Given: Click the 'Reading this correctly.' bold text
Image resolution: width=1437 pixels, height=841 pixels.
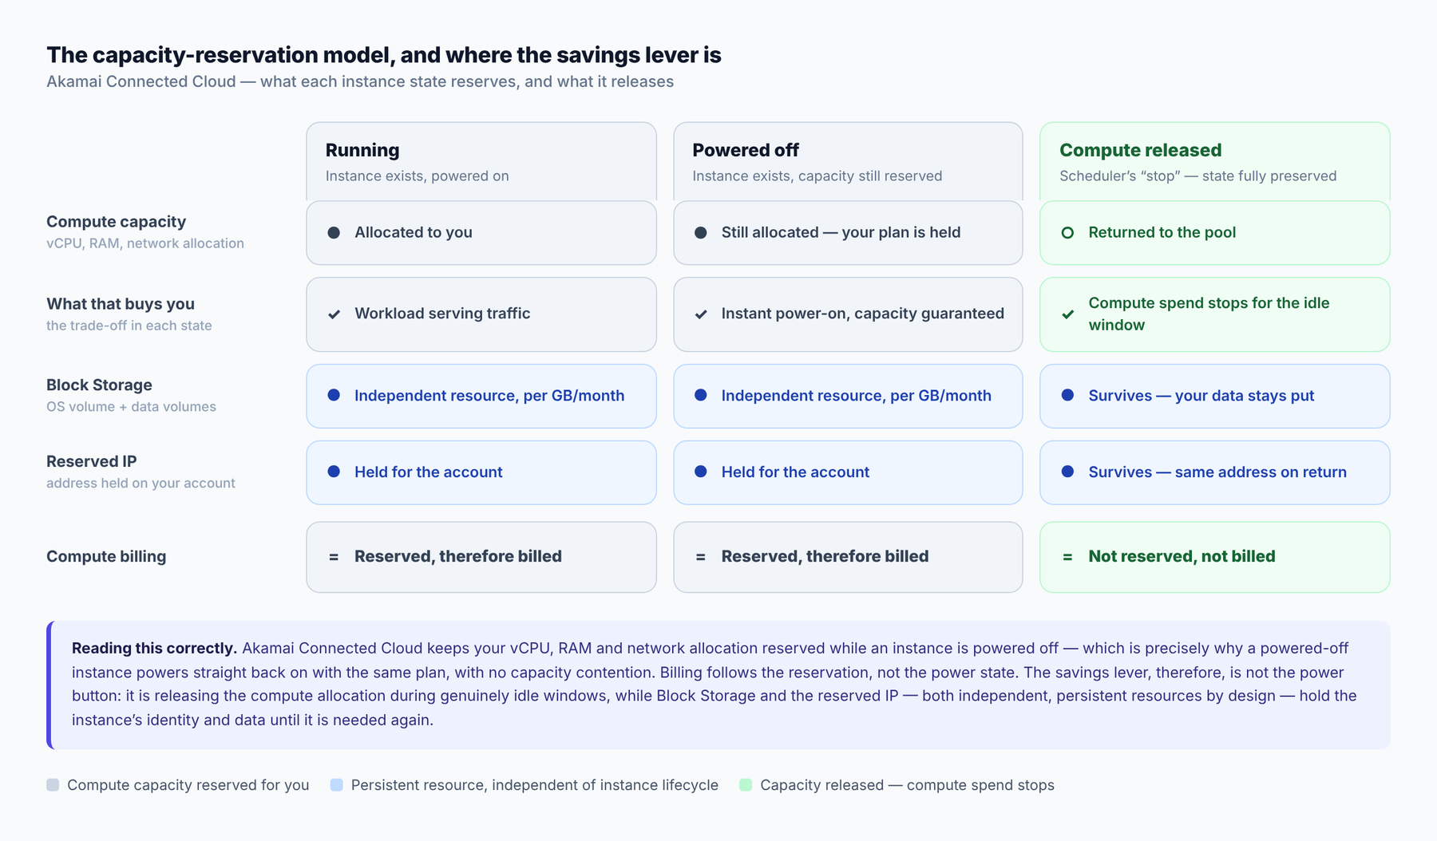Looking at the screenshot, I should coord(154,649).
